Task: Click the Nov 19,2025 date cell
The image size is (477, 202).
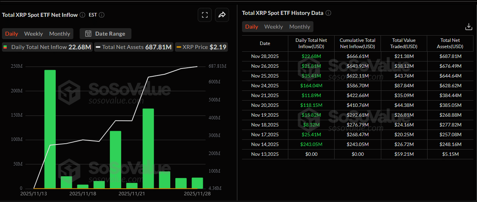Action: (265, 115)
